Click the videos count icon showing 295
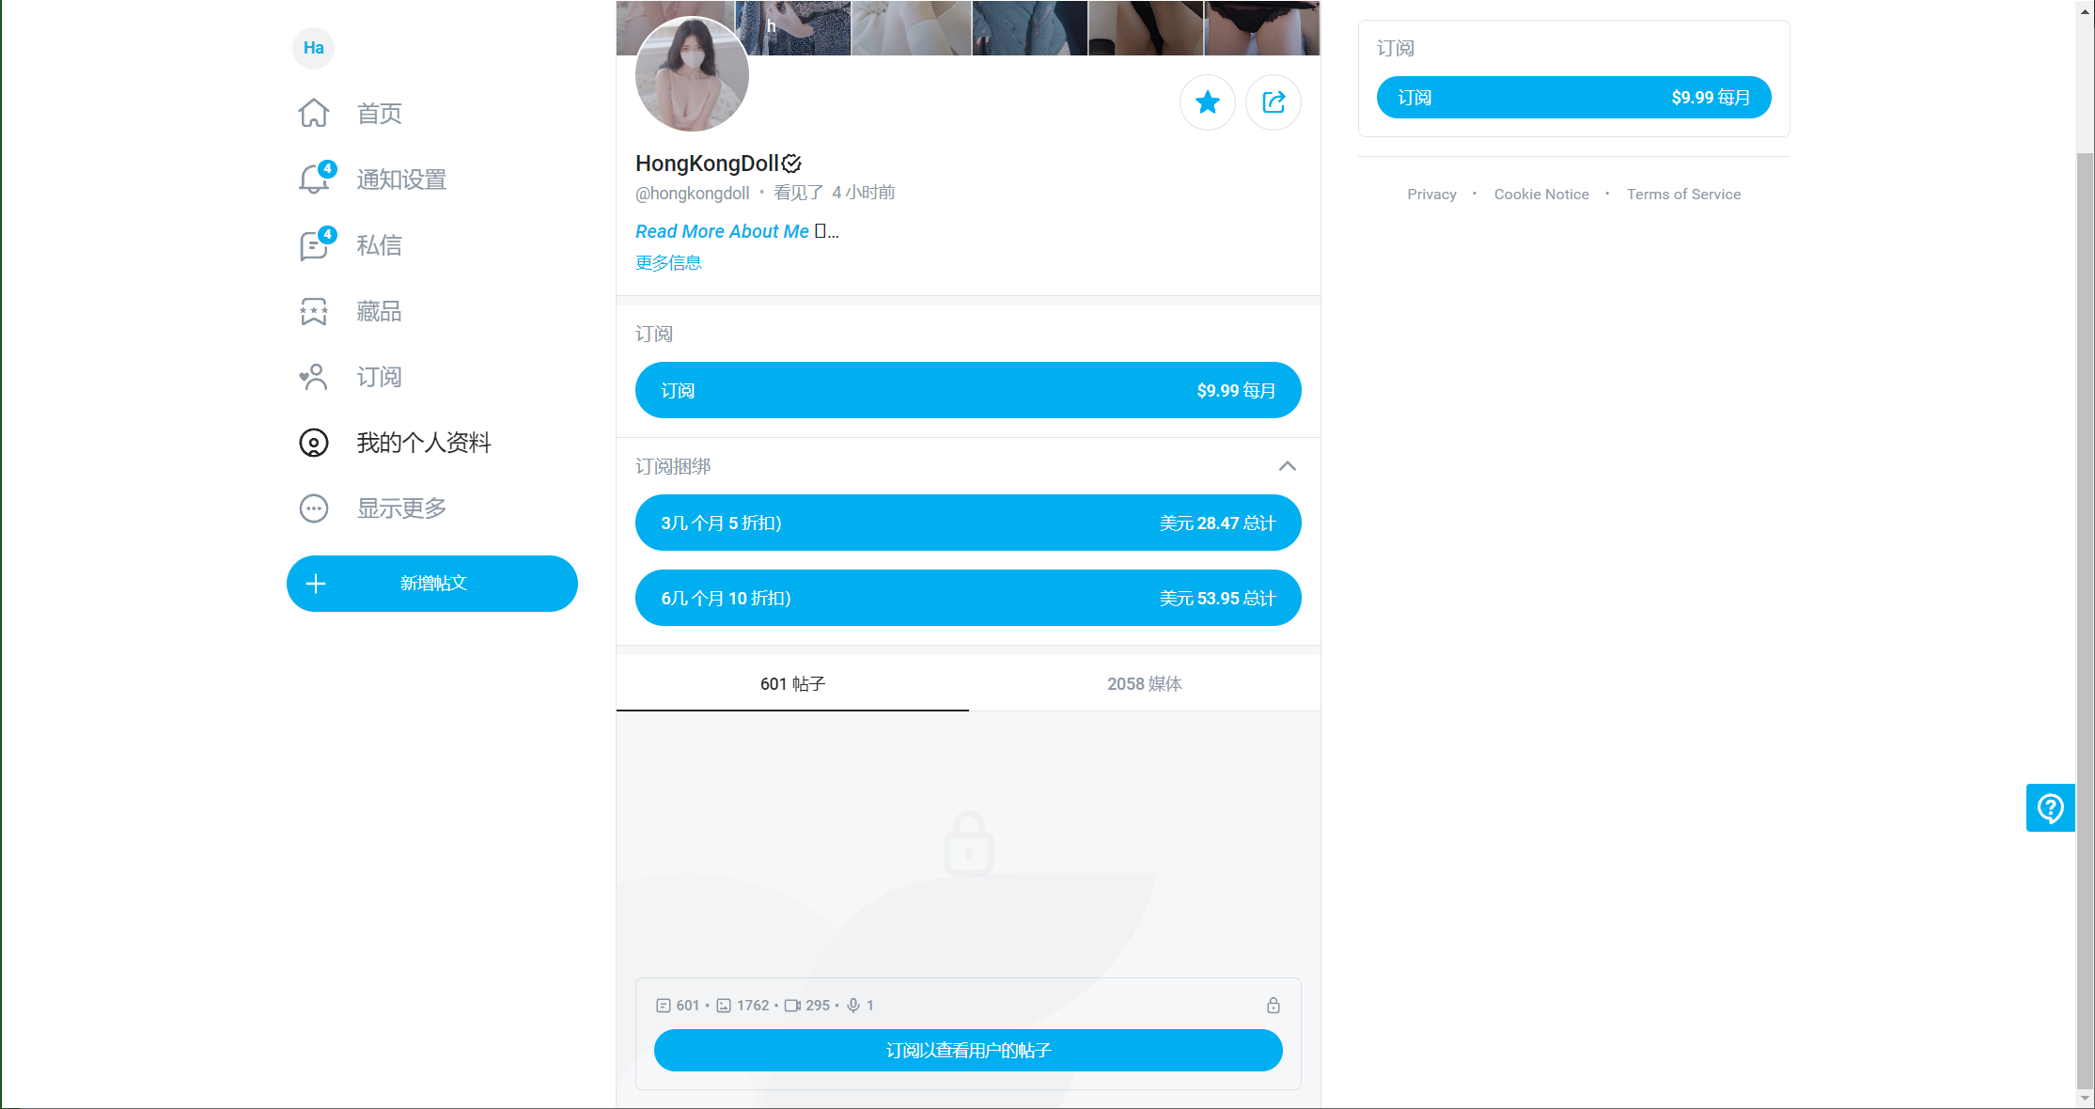Image resolution: width=2095 pixels, height=1109 pixels. tap(792, 1006)
